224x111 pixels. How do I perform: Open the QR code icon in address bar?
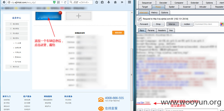point(58,2)
